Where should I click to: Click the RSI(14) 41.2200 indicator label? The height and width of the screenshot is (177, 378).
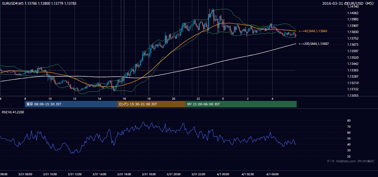[x=13, y=112]
